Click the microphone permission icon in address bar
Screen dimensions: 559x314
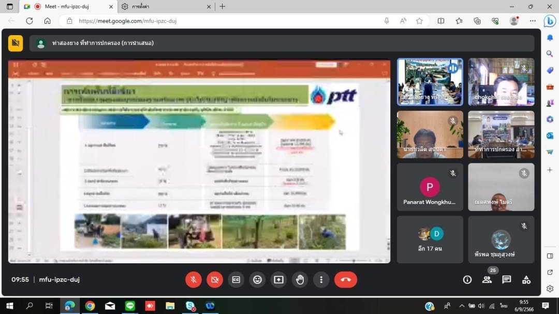click(x=387, y=21)
